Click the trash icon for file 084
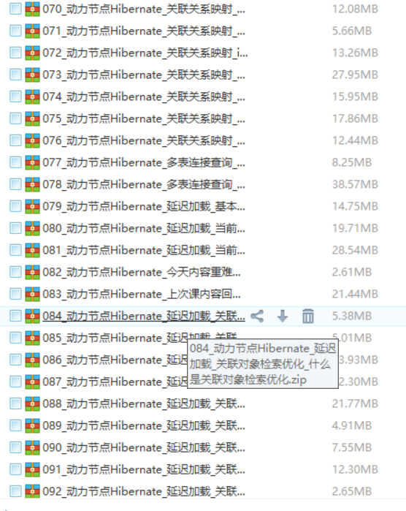Screen dimensions: 406x511 coord(307,316)
